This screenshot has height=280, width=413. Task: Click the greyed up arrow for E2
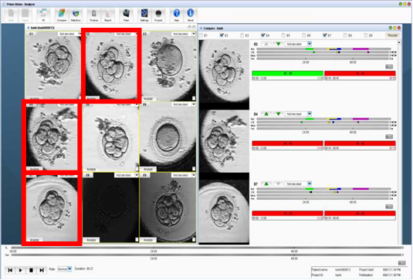click(266, 44)
